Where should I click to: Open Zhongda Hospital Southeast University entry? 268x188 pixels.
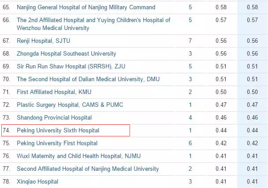point(66,53)
